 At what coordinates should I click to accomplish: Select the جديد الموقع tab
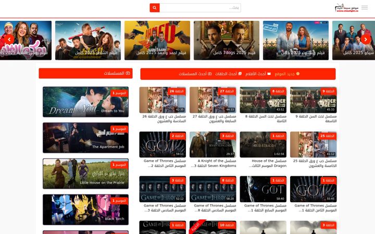(287, 74)
